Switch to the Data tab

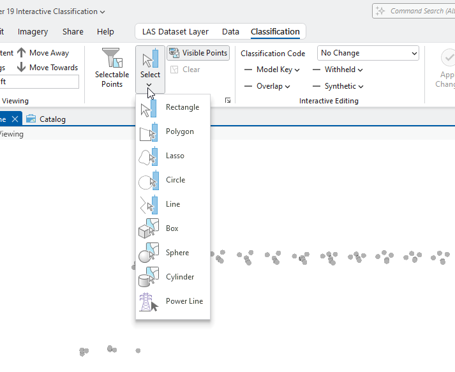[x=230, y=32]
